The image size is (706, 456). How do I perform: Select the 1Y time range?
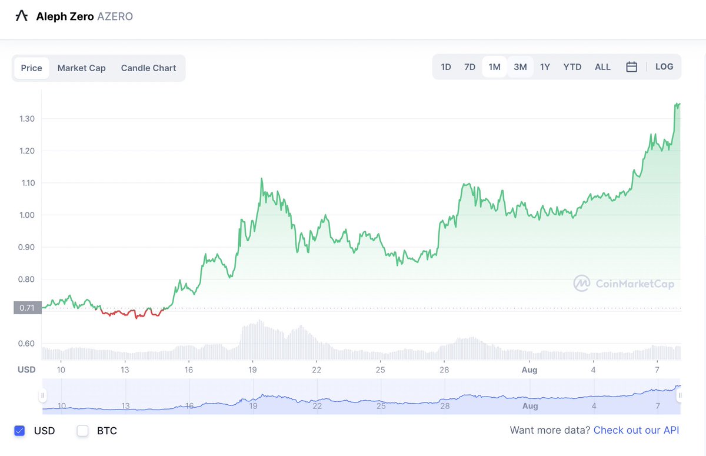point(545,66)
